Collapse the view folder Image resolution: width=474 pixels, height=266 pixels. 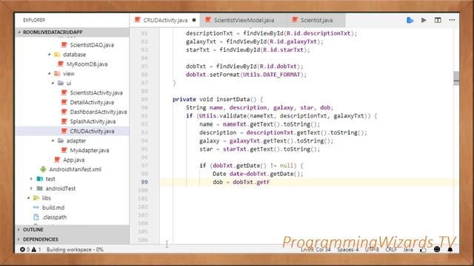pos(50,74)
